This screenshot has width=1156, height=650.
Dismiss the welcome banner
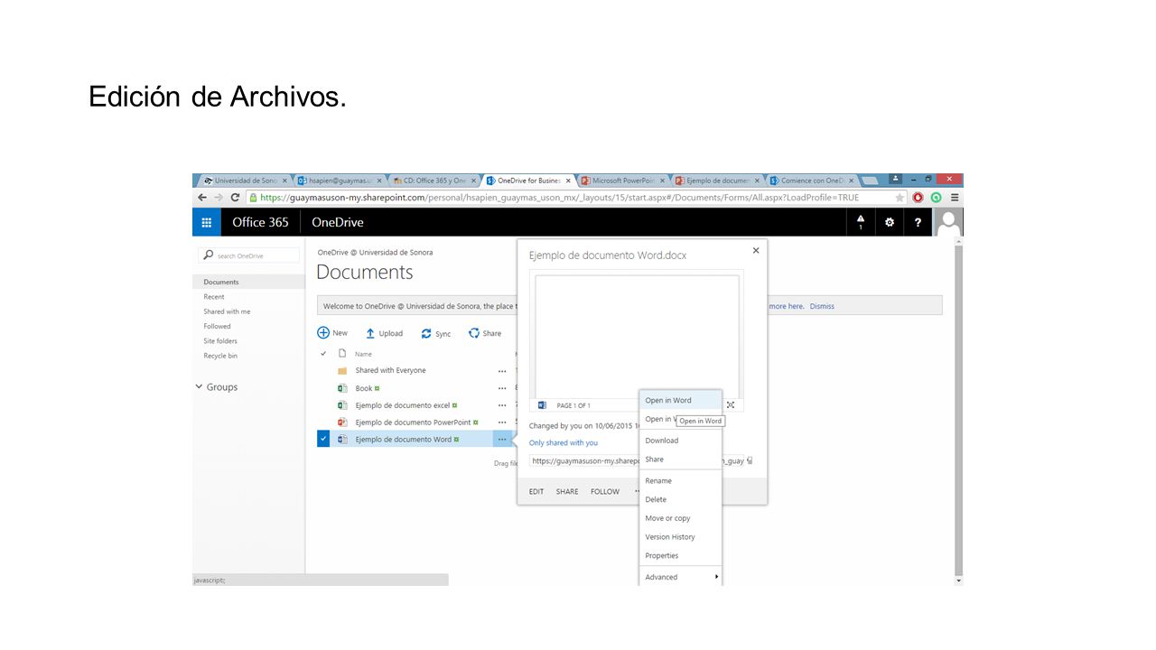click(822, 306)
